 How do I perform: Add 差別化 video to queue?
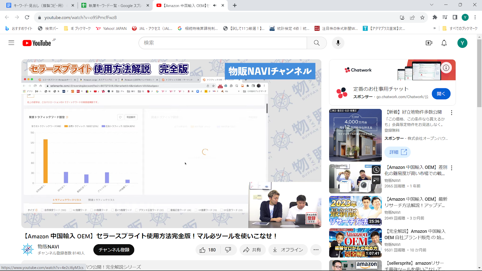pos(376,180)
